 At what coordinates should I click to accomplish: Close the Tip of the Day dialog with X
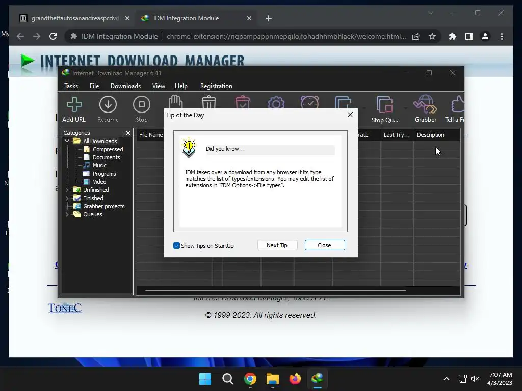tap(350, 115)
